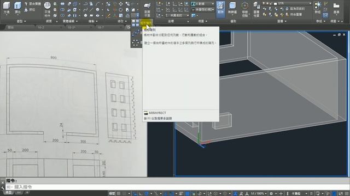Toggle clean screen icon in status bar
The height and width of the screenshot is (196, 350).
click(x=341, y=194)
